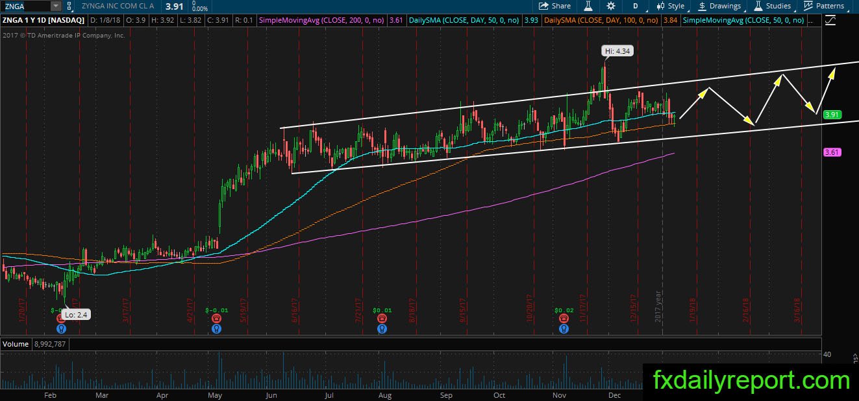
Task: Open the flask Edit Studies icon
Action: click(589, 6)
